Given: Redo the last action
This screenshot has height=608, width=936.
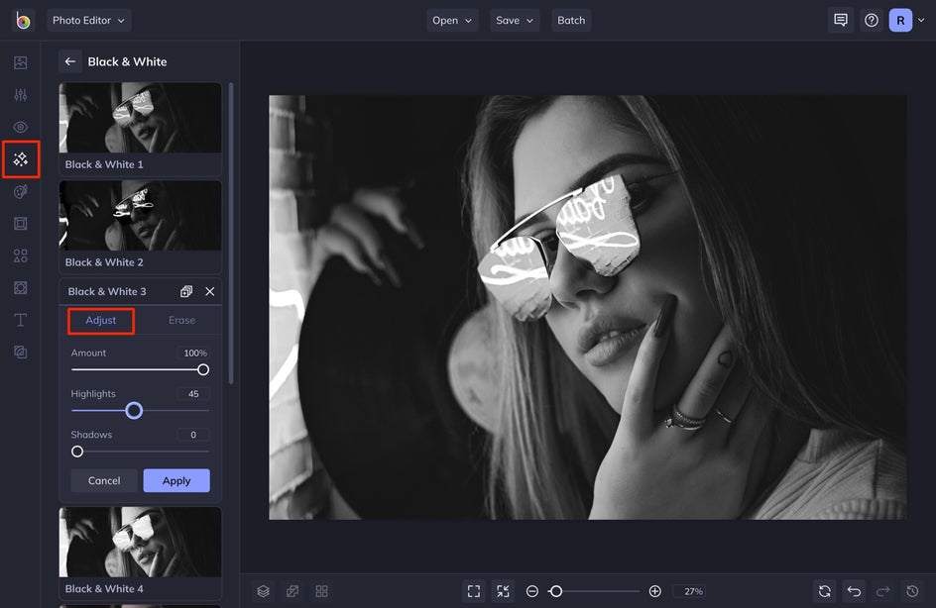Looking at the screenshot, I should click(882, 591).
